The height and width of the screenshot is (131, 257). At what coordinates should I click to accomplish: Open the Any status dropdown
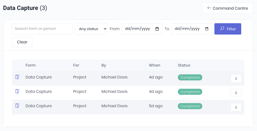[91, 29]
